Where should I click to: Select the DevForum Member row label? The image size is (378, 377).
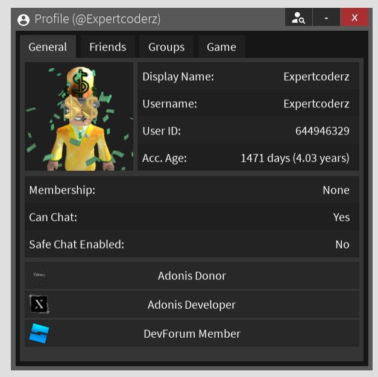192,334
